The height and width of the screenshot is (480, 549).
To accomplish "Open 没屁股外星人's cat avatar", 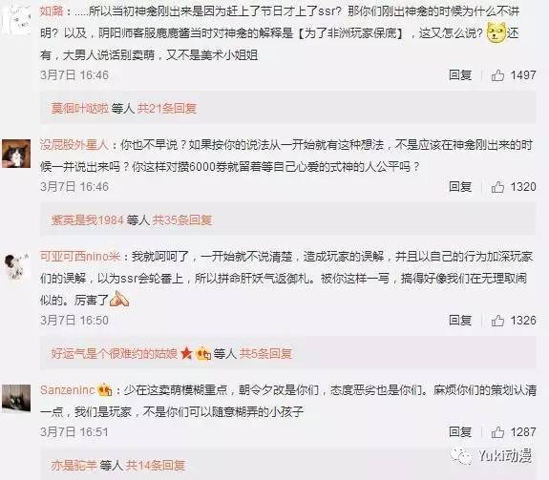I will (x=16, y=154).
